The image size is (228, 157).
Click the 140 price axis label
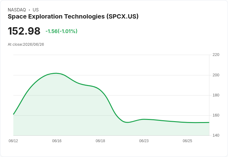(216, 135)
